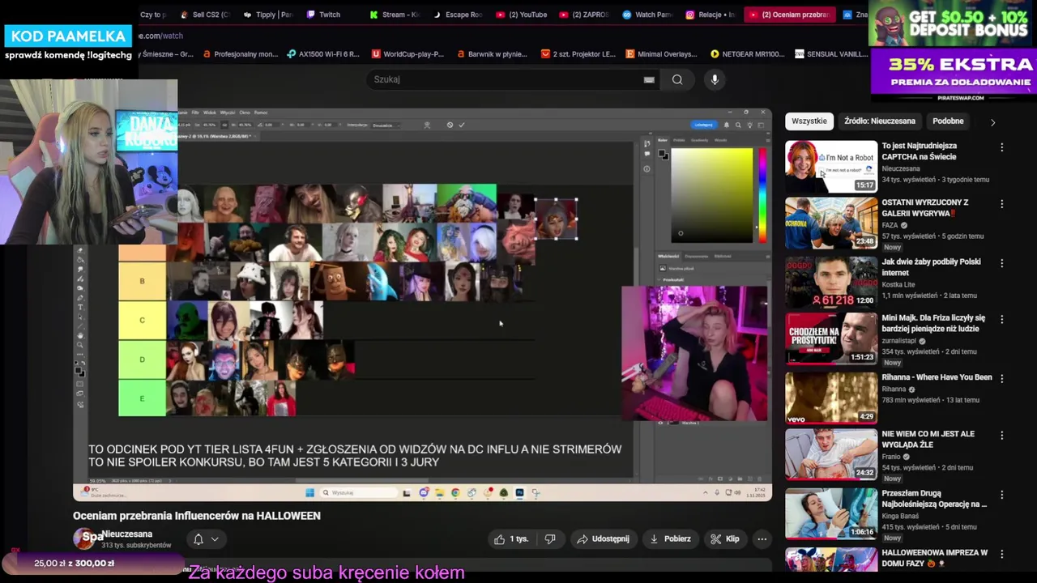Image resolution: width=1037 pixels, height=583 pixels.
Task: Open options menu for Rihanna Where Have You Been
Action: (1002, 378)
